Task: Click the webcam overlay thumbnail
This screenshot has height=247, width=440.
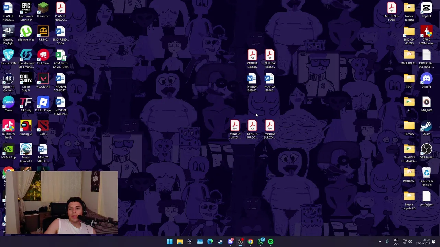Action: (62, 202)
